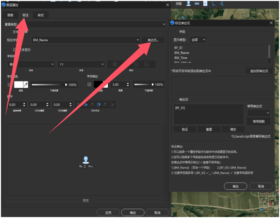This screenshot has width=280, height=218.
Task: Expand the display type 全部 dropdown
Action: [x=198, y=40]
